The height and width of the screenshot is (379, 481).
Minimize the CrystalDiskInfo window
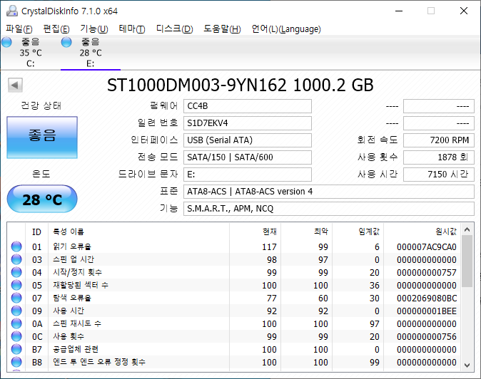point(399,11)
